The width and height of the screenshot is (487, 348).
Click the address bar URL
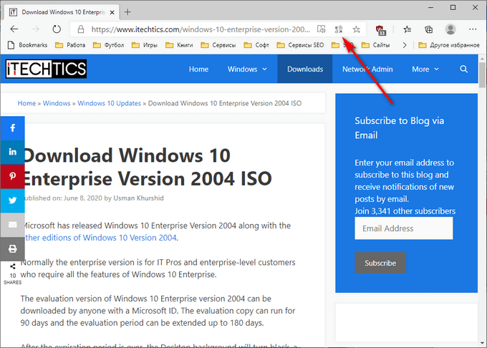click(x=201, y=29)
